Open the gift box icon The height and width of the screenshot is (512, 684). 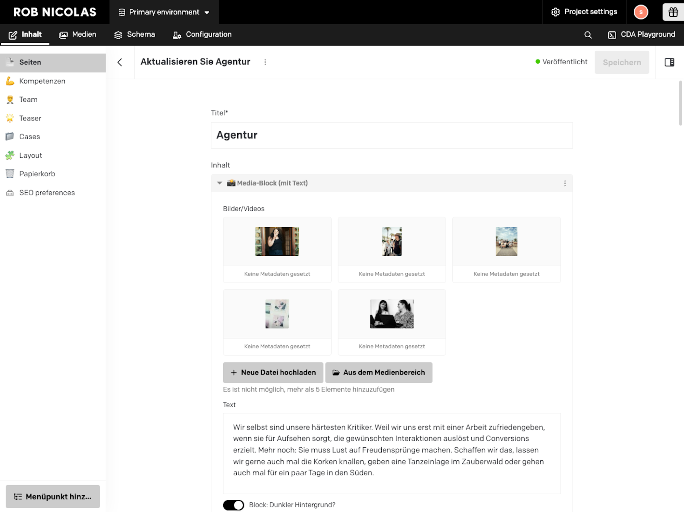coord(673,12)
